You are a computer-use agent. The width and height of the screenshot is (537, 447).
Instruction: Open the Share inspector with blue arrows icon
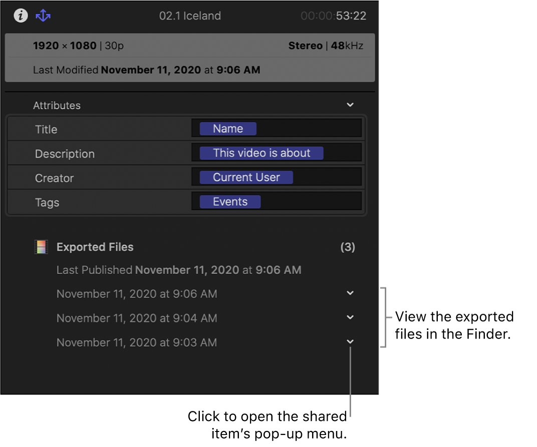click(43, 15)
